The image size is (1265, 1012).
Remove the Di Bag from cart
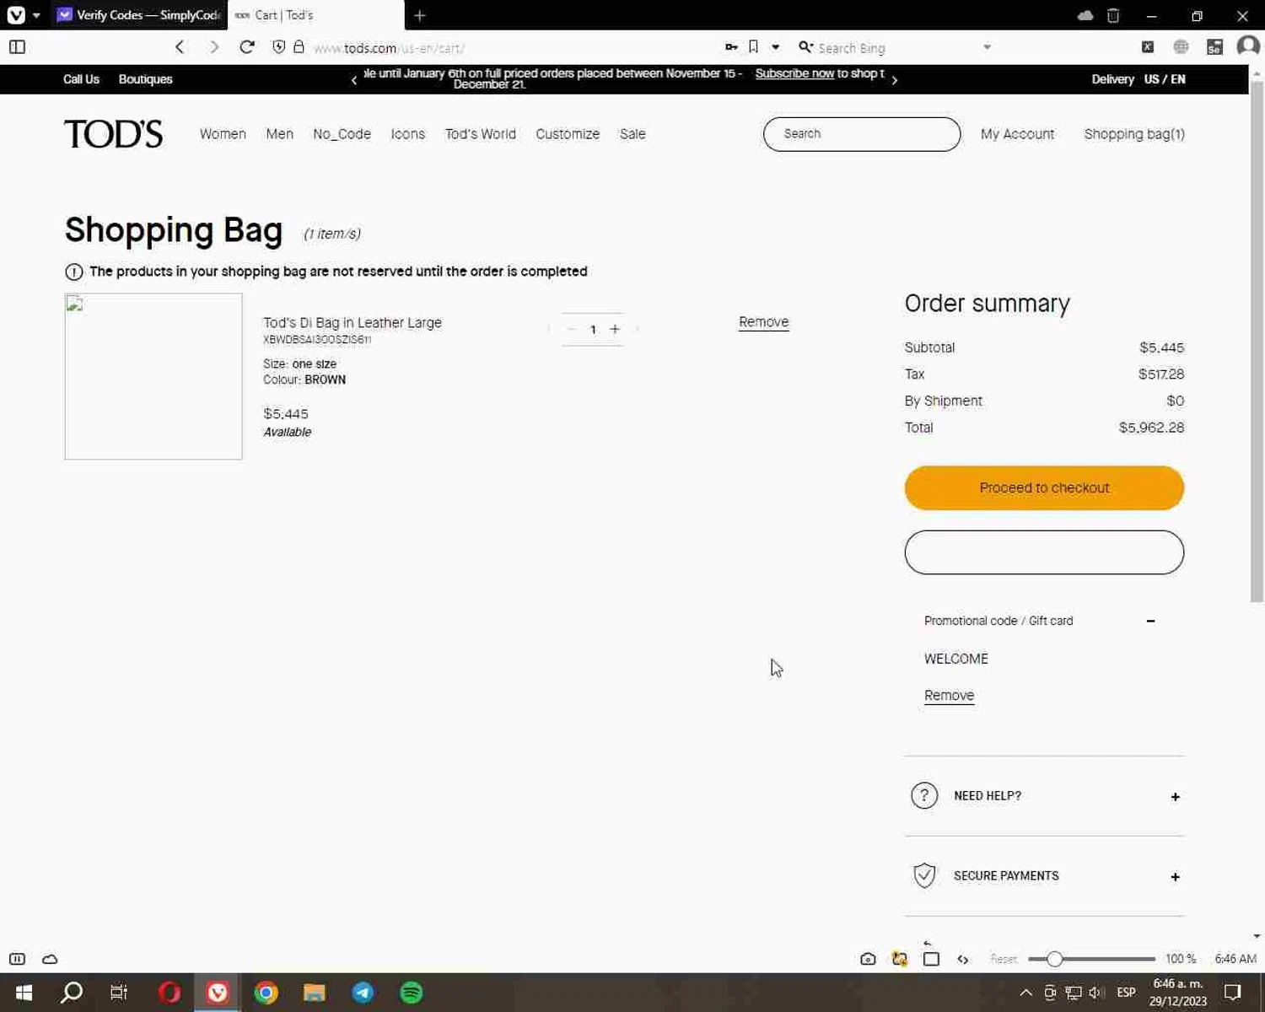click(x=763, y=322)
